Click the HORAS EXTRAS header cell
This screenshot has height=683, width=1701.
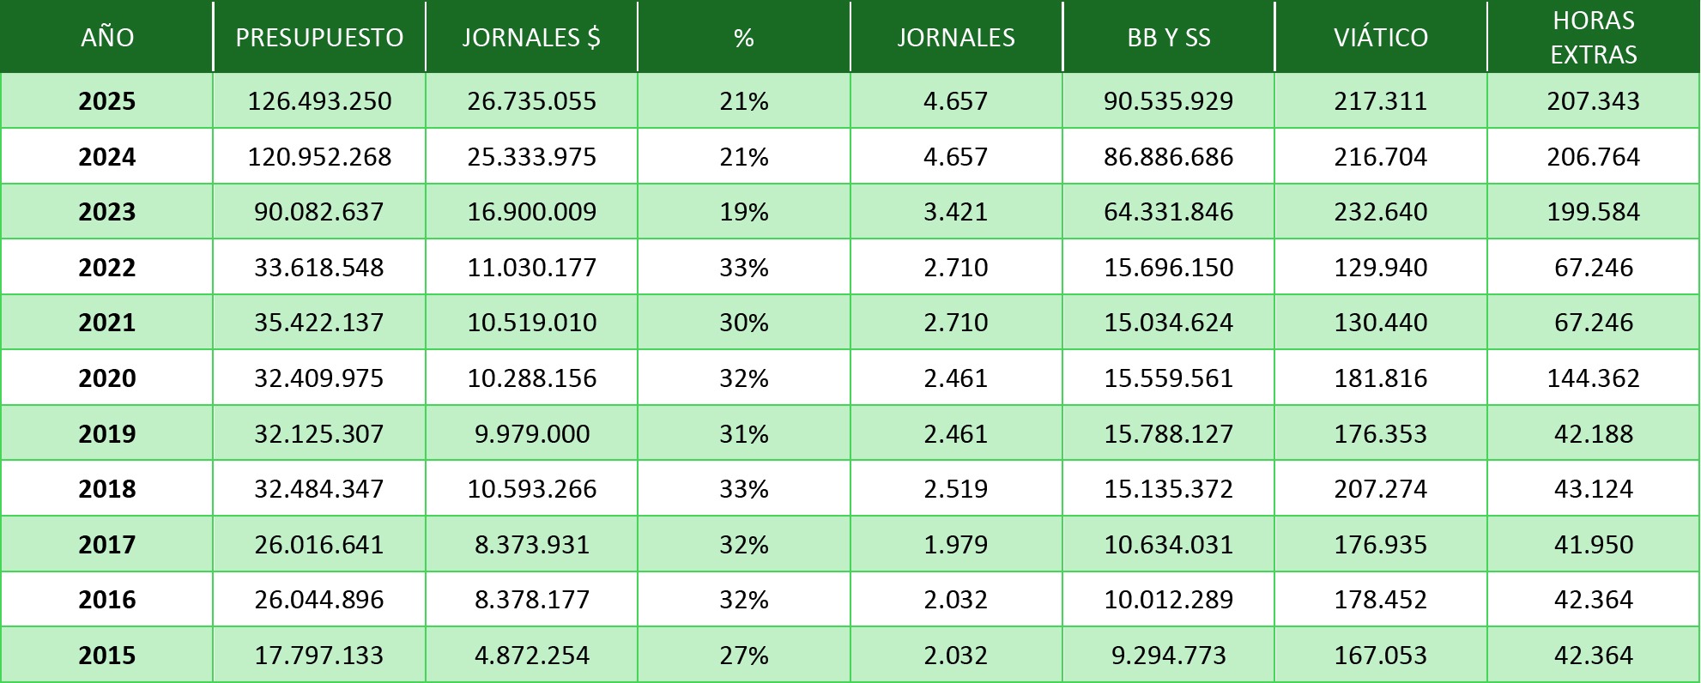[x=1594, y=38]
